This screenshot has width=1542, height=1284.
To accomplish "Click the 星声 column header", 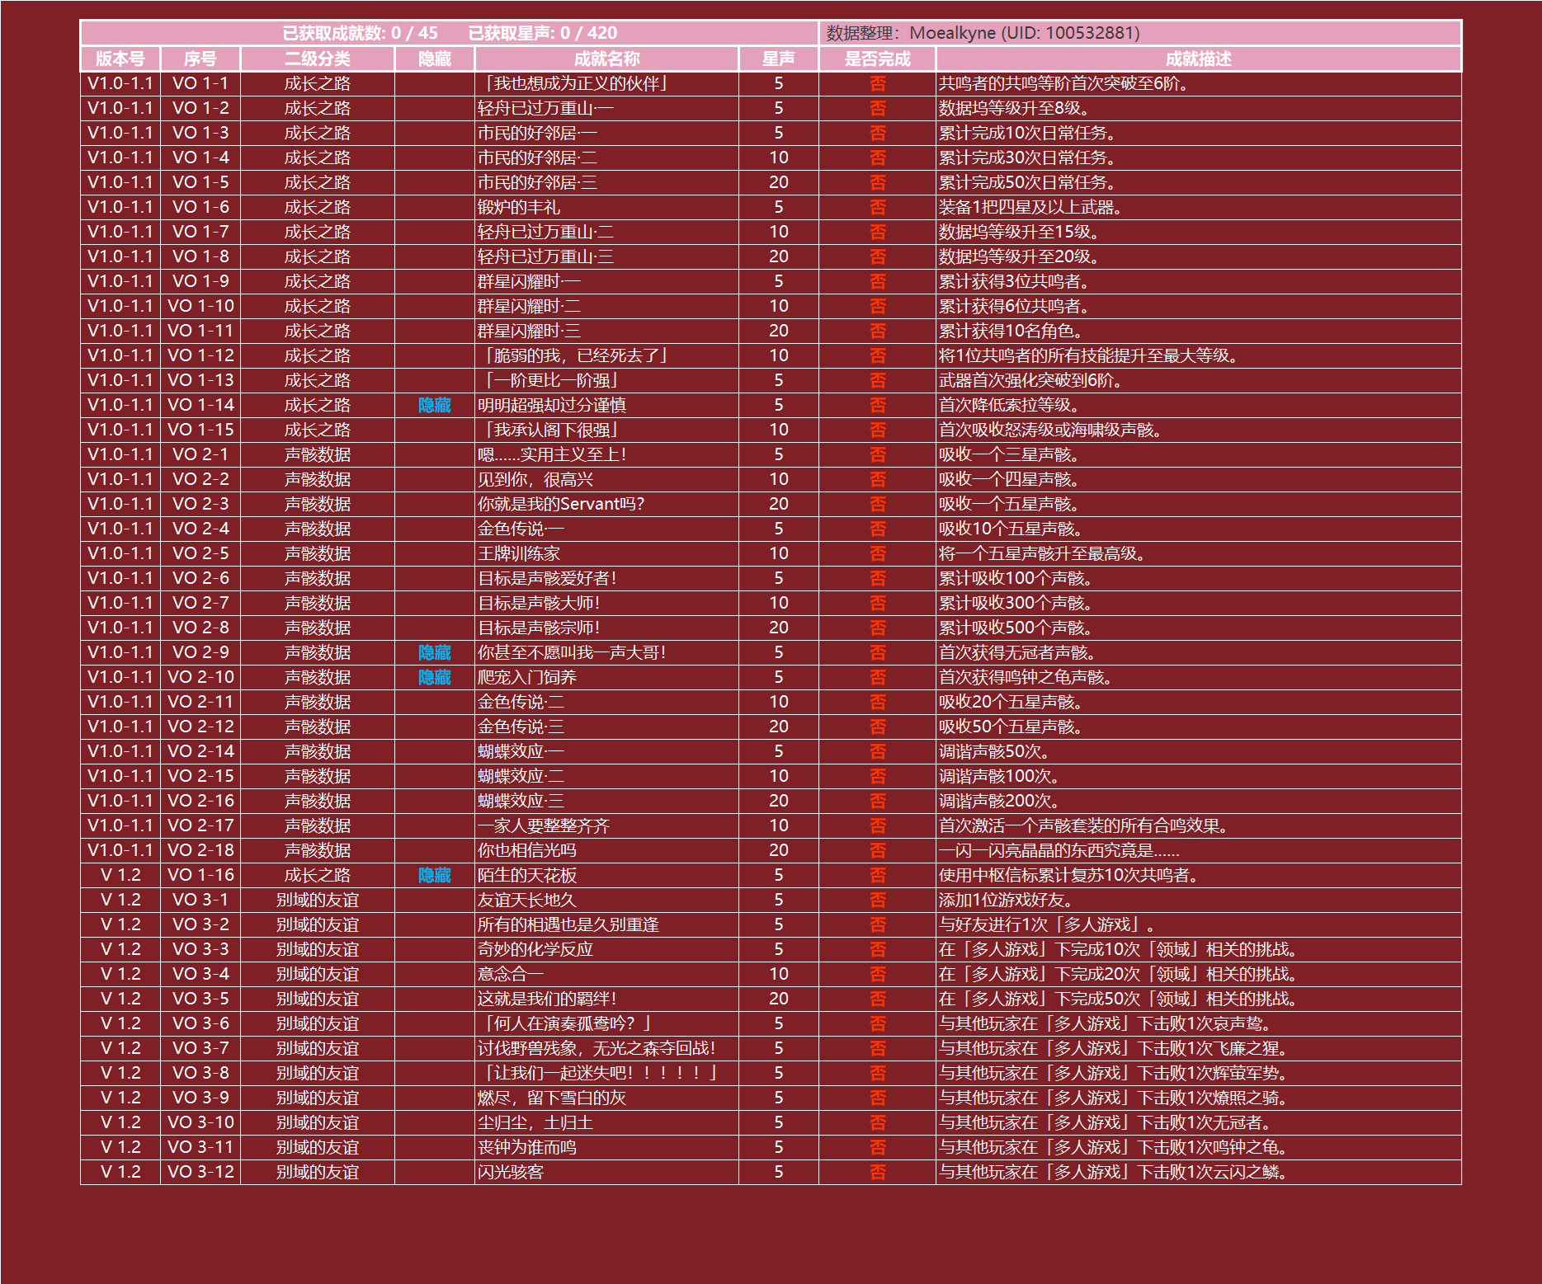I will [x=778, y=59].
